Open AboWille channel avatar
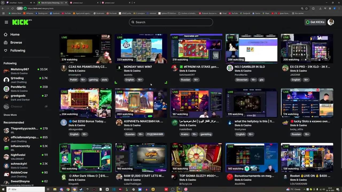The height and width of the screenshot is (192, 342). [x=230, y=177]
